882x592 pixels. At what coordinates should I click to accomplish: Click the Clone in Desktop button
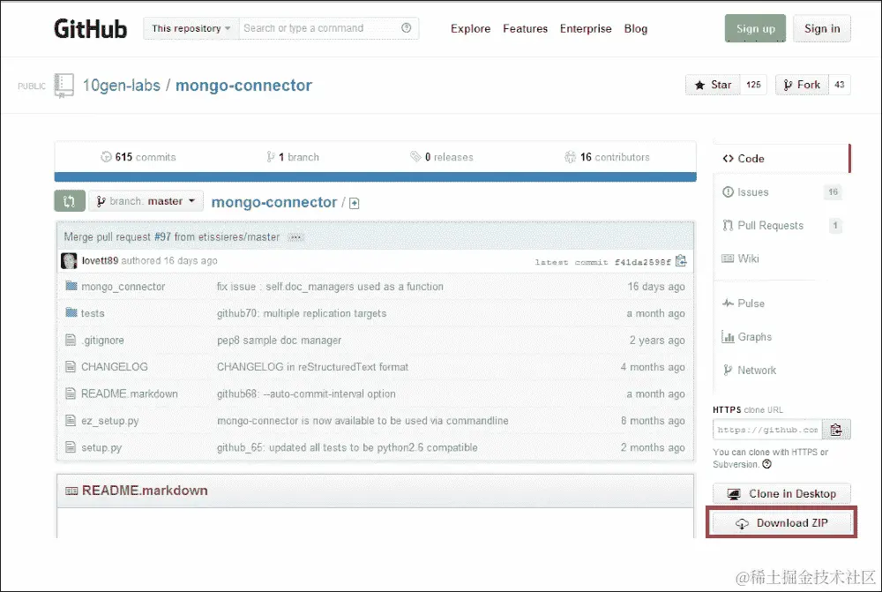pos(781,493)
